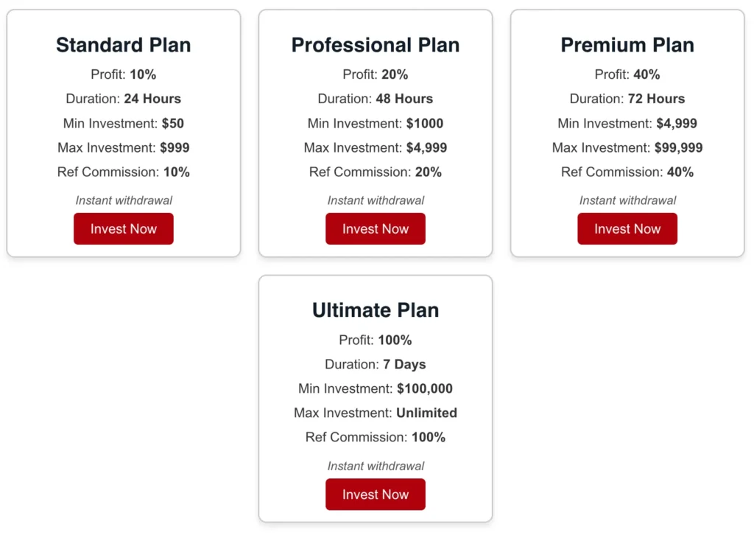This screenshot has width=754, height=535.
Task: Click the $1000 min investment line
Action: pyautogui.click(x=376, y=123)
